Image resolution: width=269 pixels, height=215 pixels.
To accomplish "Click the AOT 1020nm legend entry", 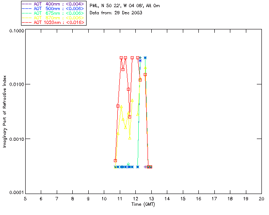I will click(x=53, y=22).
